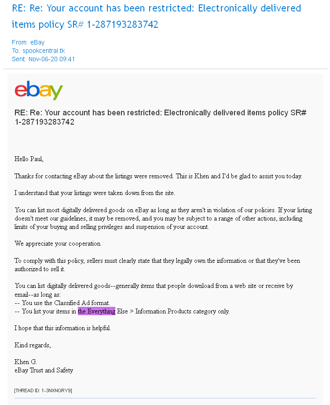Click 'Kind regards,' closing line
This screenshot has height=405, width=330.
pyautogui.click(x=33, y=345)
